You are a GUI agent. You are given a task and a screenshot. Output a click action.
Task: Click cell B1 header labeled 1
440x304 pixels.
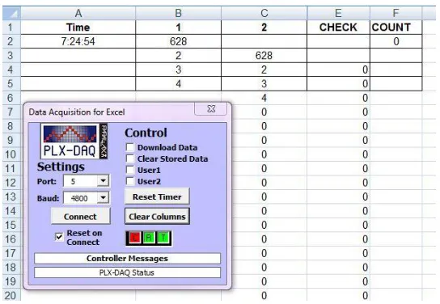tap(178, 27)
